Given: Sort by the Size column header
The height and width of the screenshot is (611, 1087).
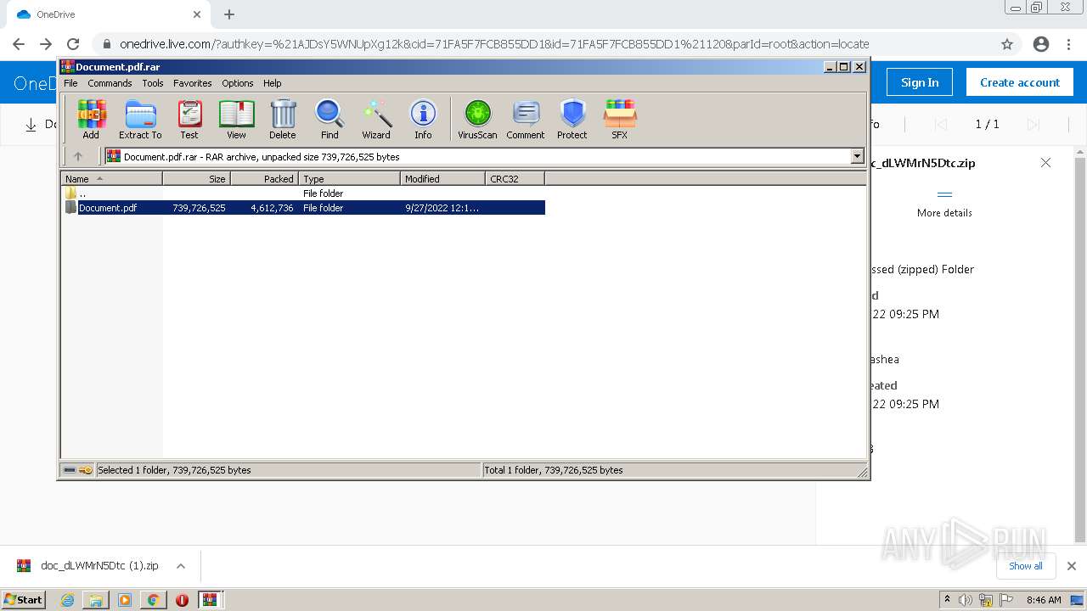Looking at the screenshot, I should [x=196, y=178].
